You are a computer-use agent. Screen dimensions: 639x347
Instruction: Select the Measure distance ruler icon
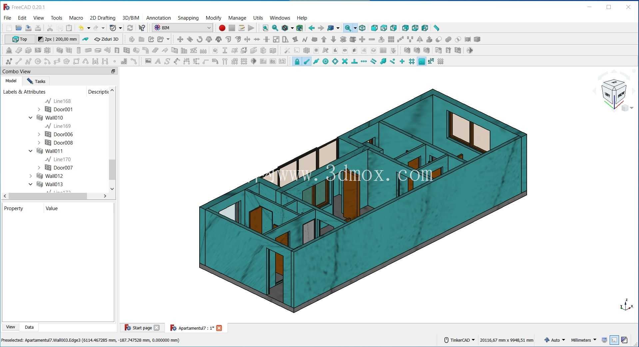click(436, 28)
